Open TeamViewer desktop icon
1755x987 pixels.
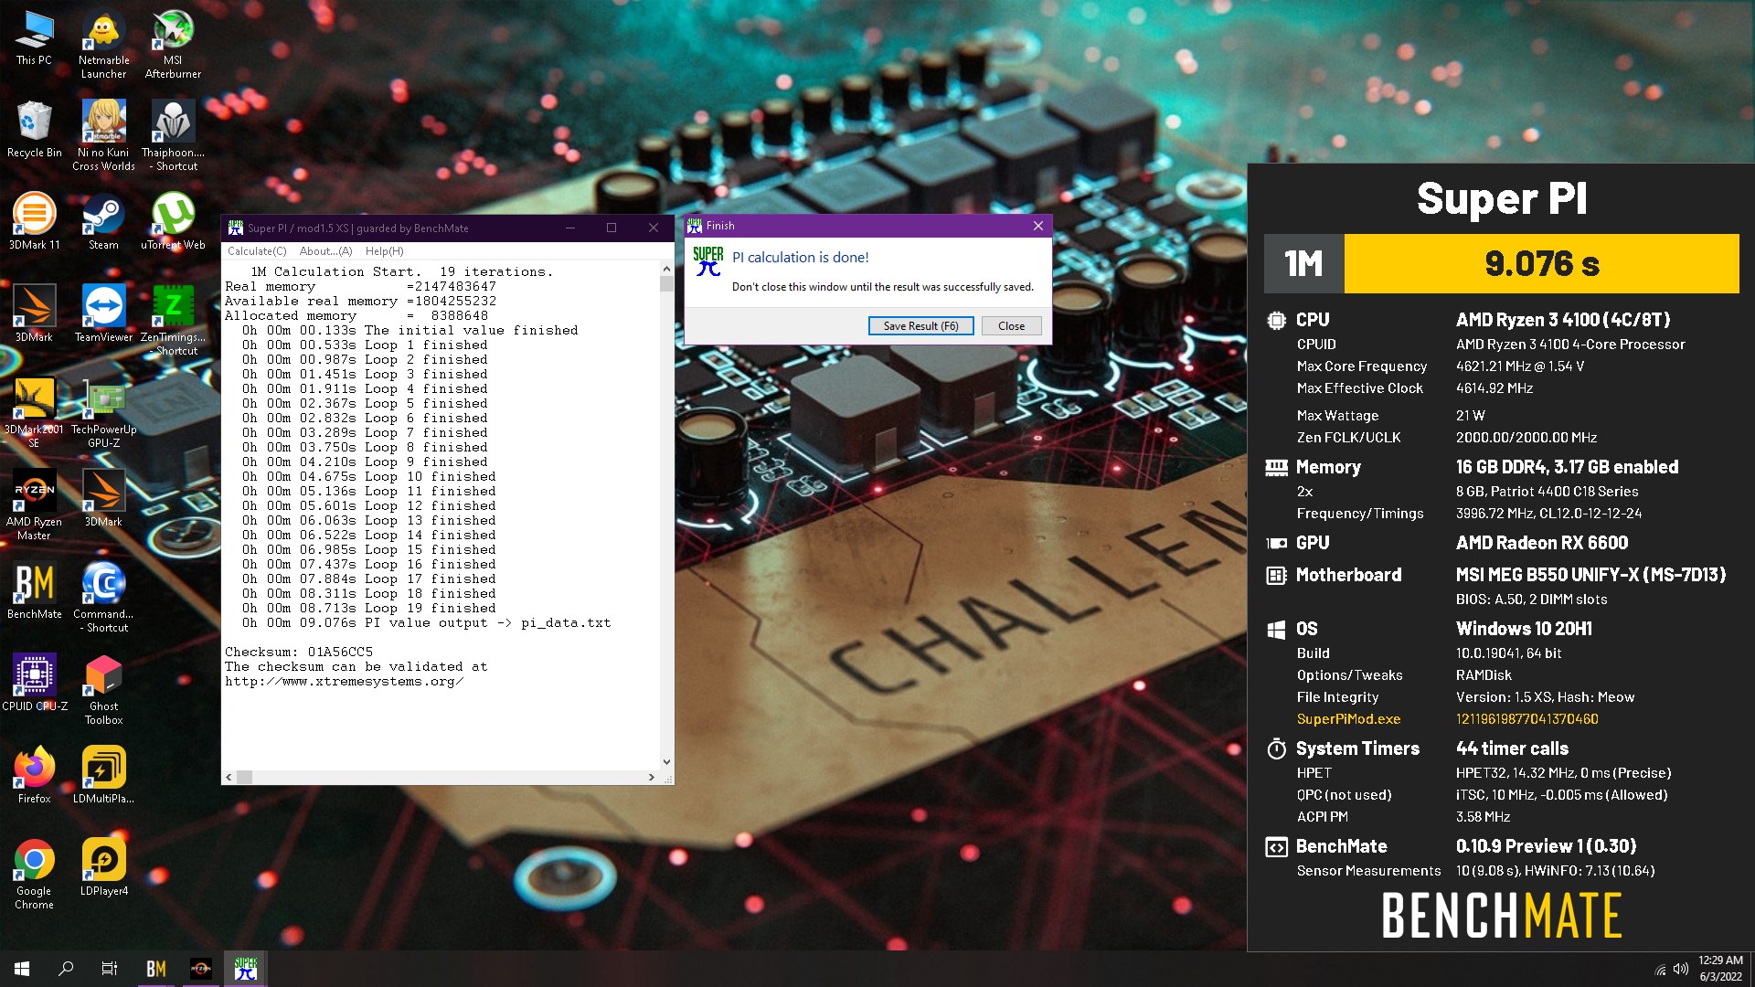tap(103, 314)
